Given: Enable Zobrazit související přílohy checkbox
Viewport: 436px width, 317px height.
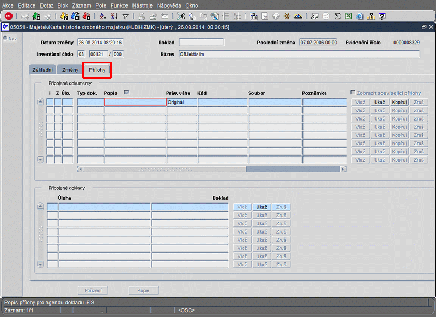Looking at the screenshot, I should point(353,93).
